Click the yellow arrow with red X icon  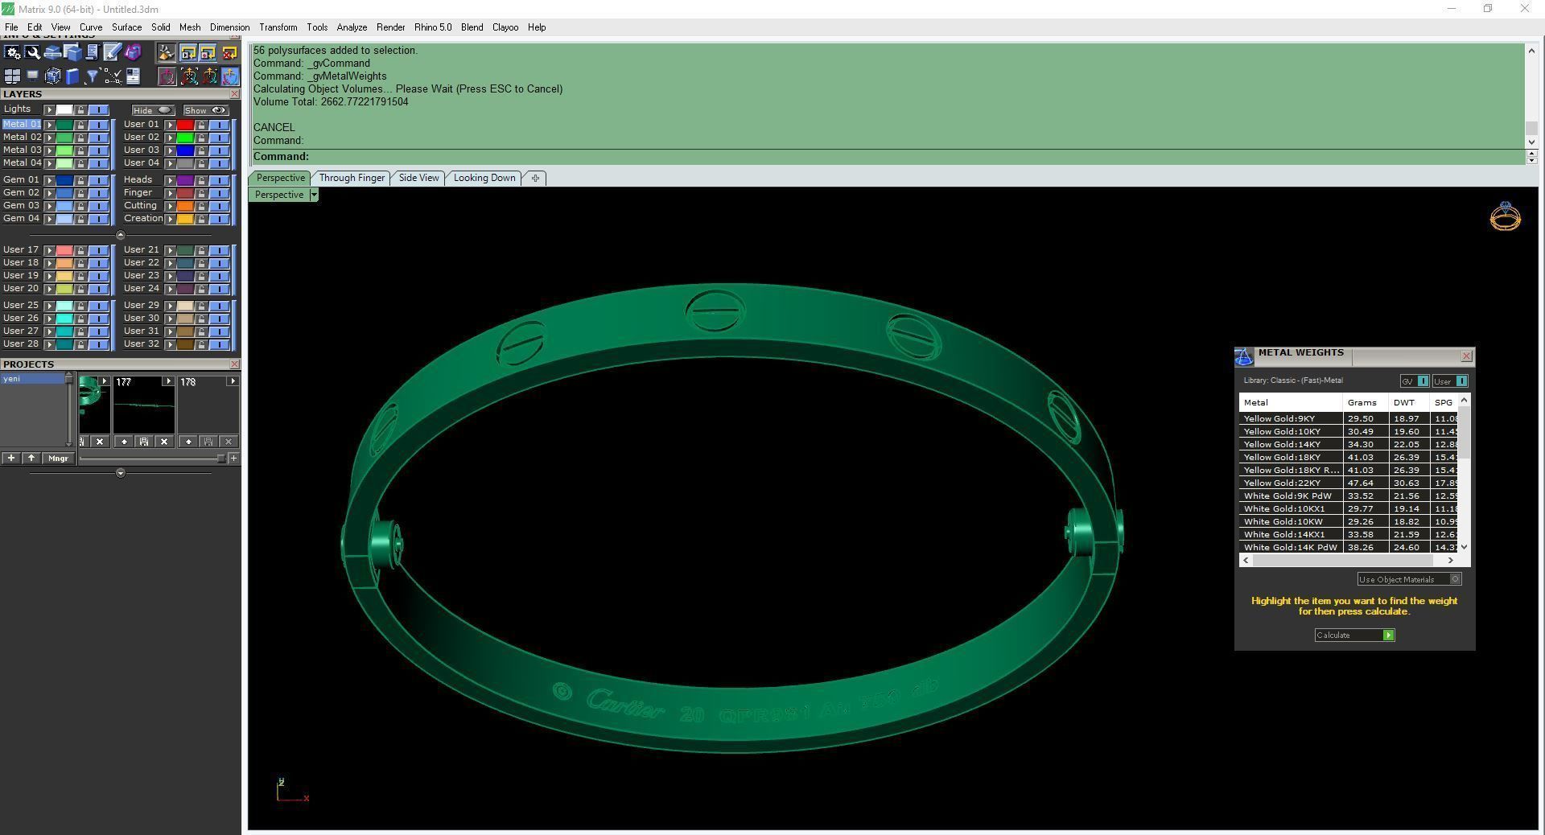(x=229, y=52)
